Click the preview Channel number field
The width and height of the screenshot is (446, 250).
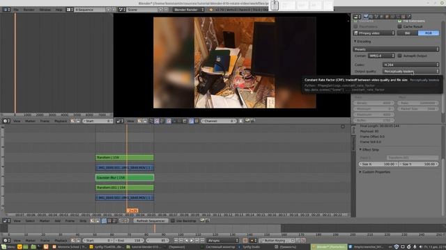[x=219, y=121]
